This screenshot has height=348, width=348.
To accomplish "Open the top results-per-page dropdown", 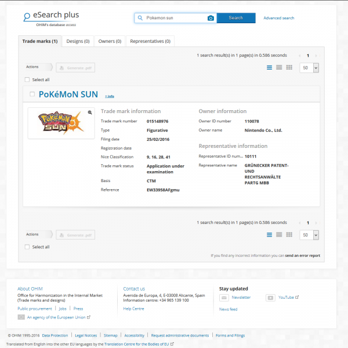I will (x=309, y=68).
